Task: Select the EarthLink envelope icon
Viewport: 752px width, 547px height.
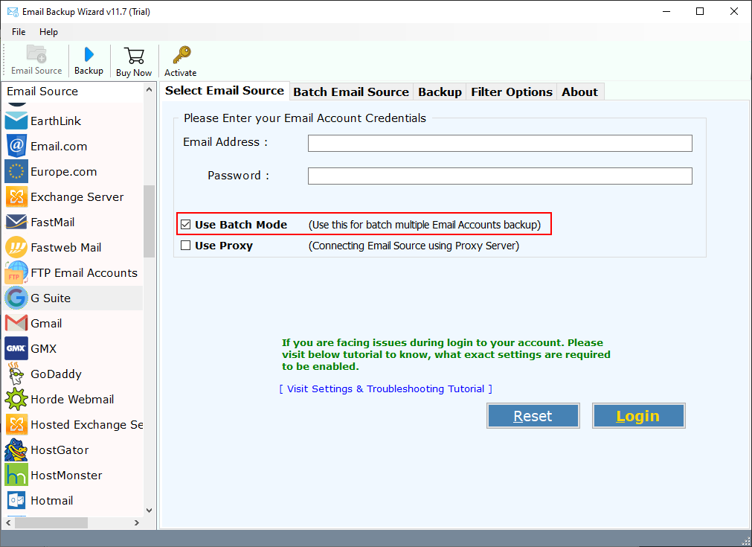Action: tap(16, 121)
